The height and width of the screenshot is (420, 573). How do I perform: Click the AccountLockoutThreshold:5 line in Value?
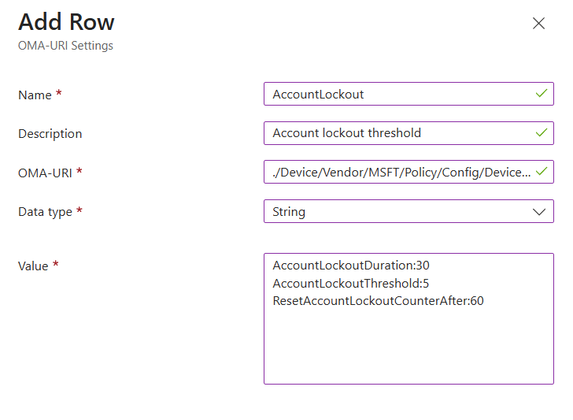[351, 283]
